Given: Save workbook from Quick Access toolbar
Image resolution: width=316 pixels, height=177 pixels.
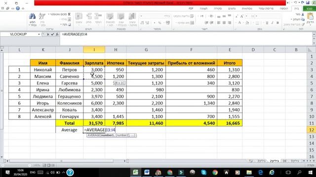Looking at the screenshot, I should click(x=308, y=2).
